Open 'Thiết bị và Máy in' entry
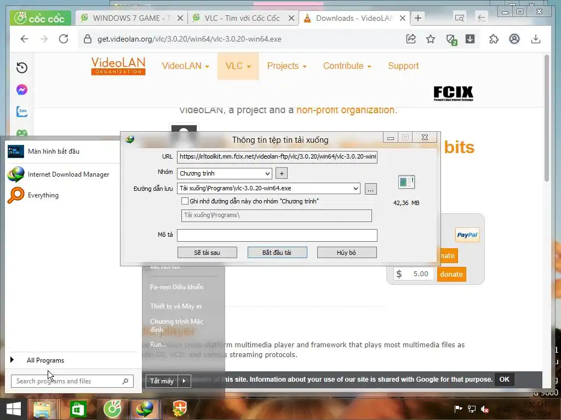 pos(176,306)
